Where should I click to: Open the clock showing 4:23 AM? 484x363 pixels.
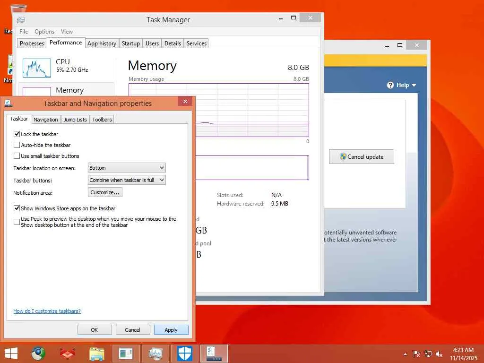click(463, 354)
